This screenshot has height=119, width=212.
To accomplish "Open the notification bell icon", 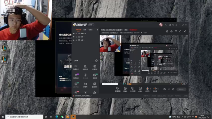I will (x=180, y=31).
